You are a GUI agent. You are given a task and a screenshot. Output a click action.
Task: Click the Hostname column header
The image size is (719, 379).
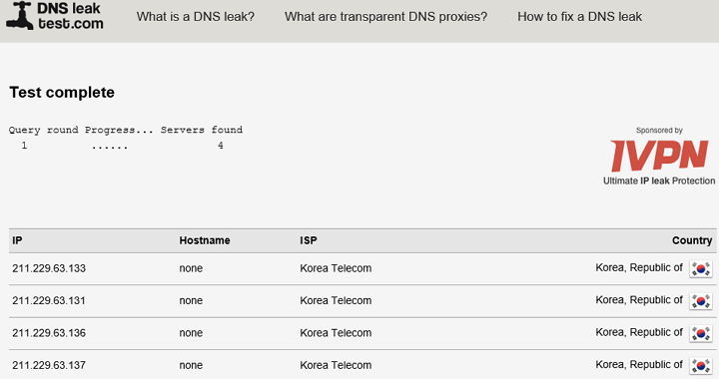coord(205,240)
